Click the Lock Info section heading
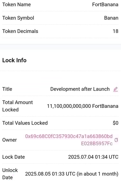Image resolution: width=121 pixels, height=181 pixels. pyautogui.click(x=15, y=60)
